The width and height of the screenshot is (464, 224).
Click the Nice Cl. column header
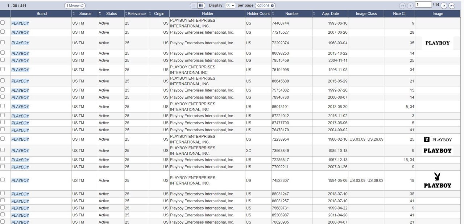399,13
